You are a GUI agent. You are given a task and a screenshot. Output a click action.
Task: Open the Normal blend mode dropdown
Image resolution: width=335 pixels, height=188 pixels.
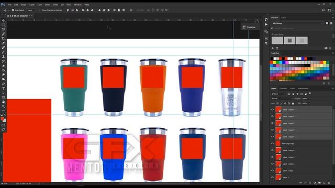(x=282, y=99)
